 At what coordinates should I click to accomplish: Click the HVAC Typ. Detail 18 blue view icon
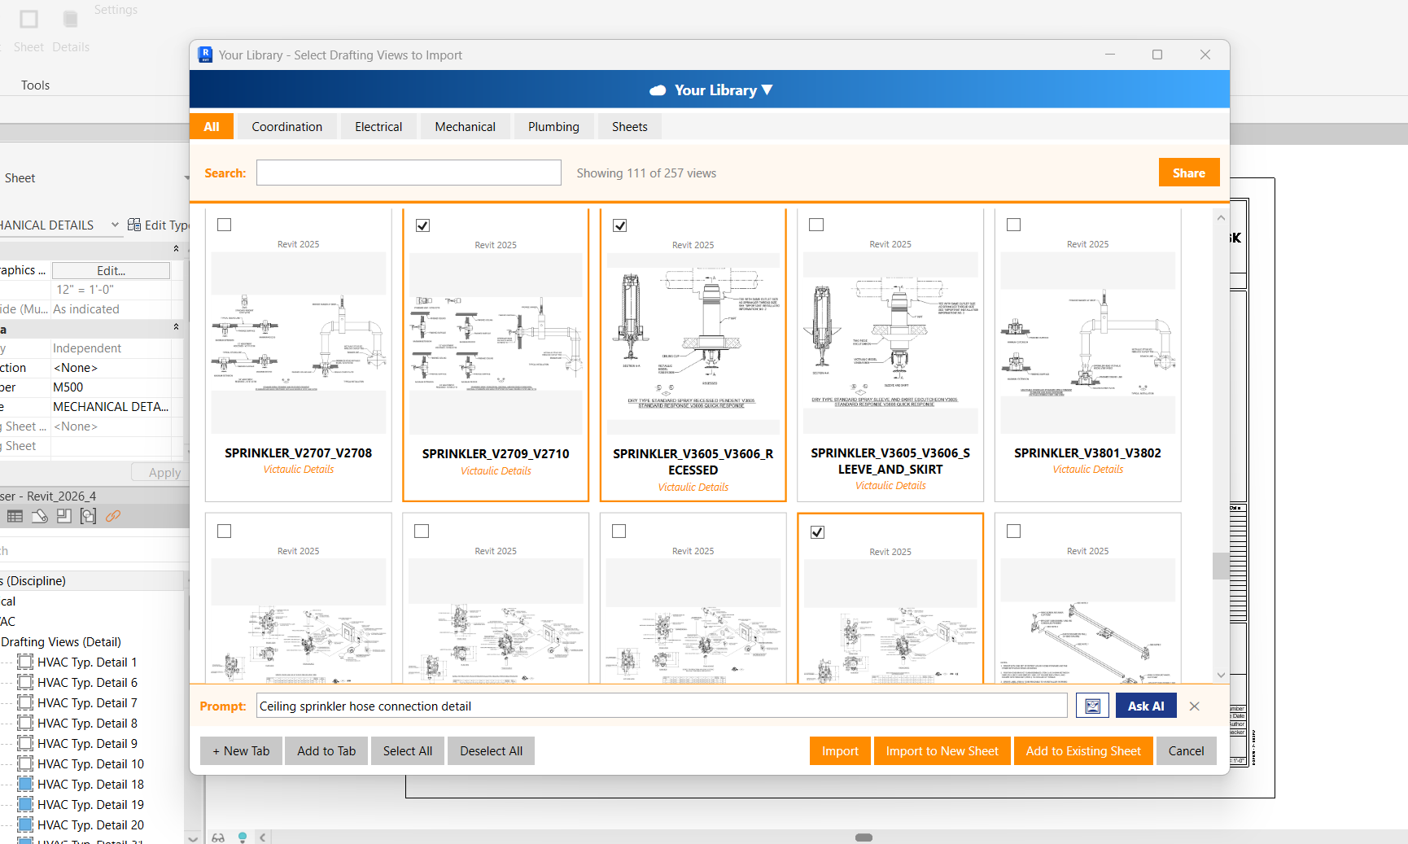(x=25, y=784)
